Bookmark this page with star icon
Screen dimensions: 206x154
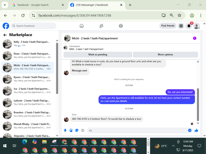(179, 15)
